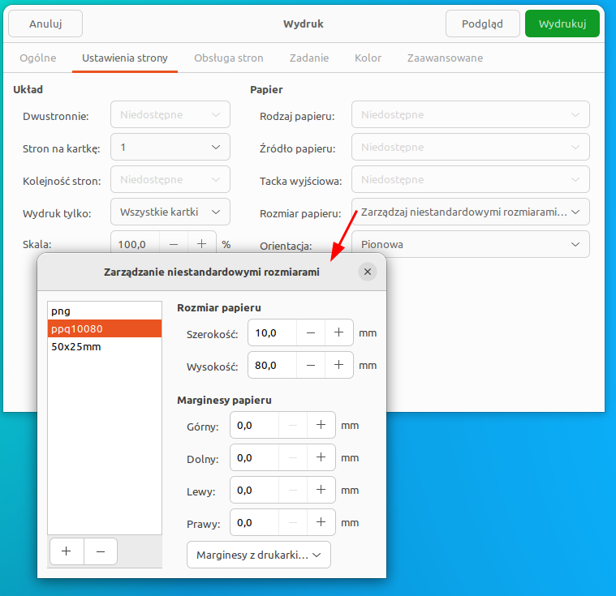616x596 pixels.
Task: Open the Wydruk tylko dropdown
Action: click(170, 212)
